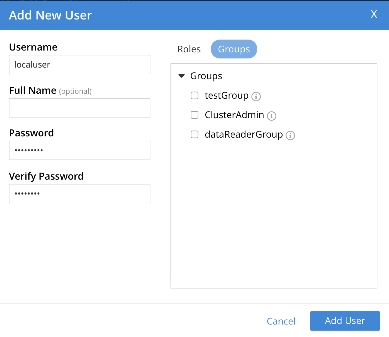Focus the Username field containing localuser
The height and width of the screenshot is (337, 389).
(80, 65)
